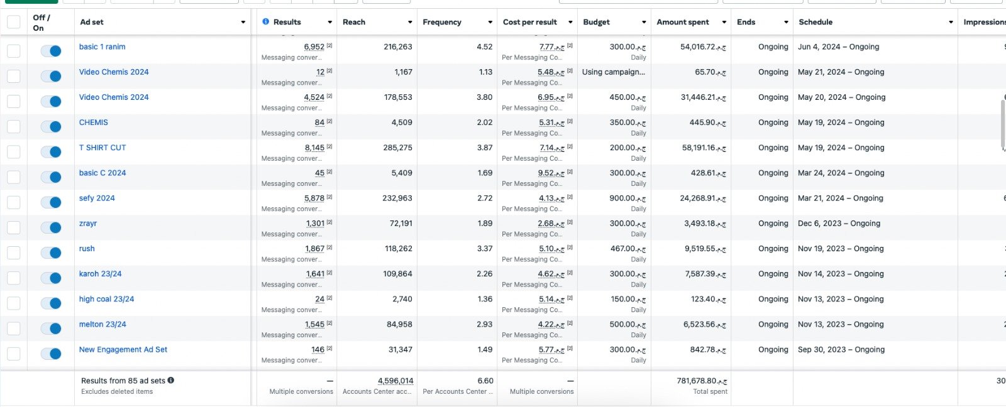This screenshot has width=1006, height=407.
Task: Click info icon next to 'Results from 85 ad sets'
Action: 171,381
